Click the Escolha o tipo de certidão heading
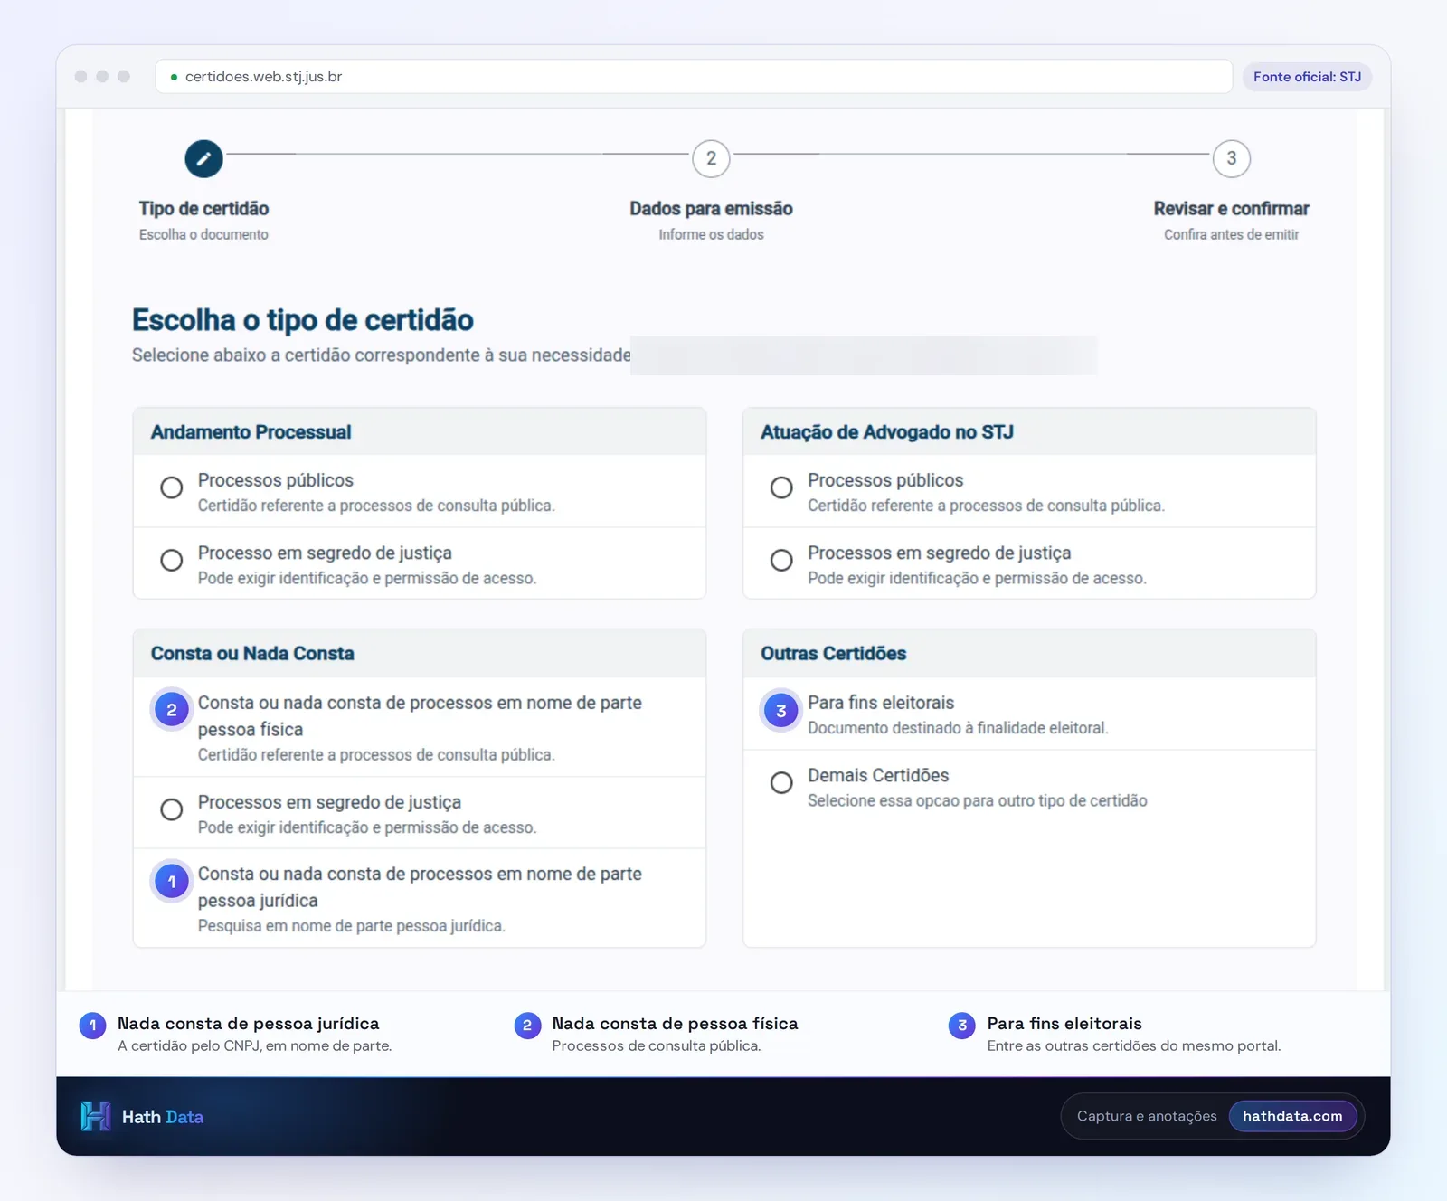This screenshot has width=1447, height=1201. (303, 320)
